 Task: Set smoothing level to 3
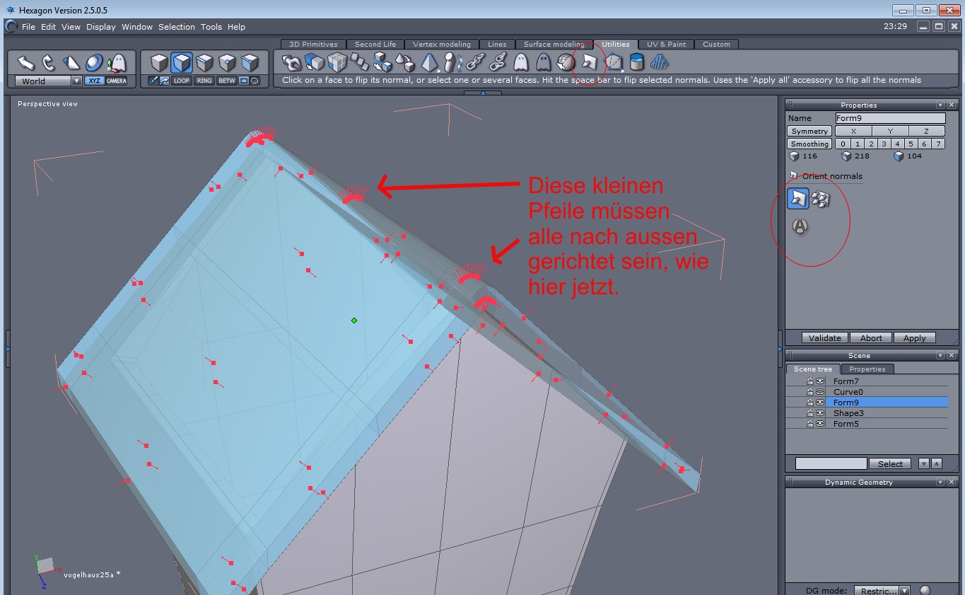(884, 144)
